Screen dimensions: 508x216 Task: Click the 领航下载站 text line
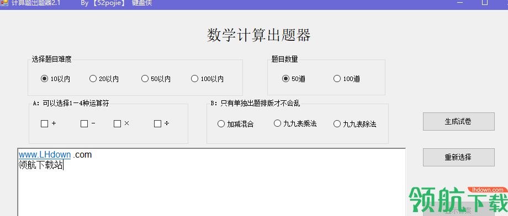click(40, 165)
